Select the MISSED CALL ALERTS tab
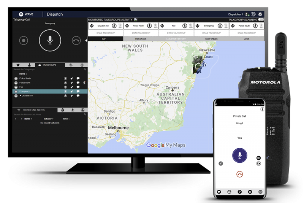The height and width of the screenshot is (203, 304). pyautogui.click(x=35, y=110)
